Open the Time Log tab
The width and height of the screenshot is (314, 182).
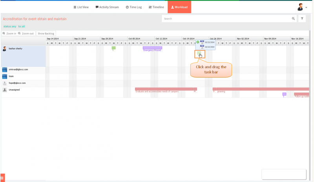133,7
